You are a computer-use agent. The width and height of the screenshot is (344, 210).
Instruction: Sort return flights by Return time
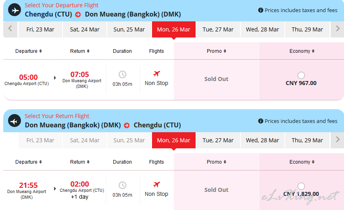click(x=79, y=162)
